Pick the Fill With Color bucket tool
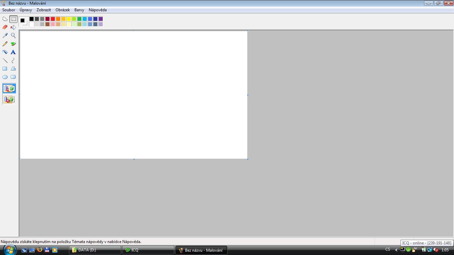Image resolution: width=454 pixels, height=255 pixels. [13, 27]
